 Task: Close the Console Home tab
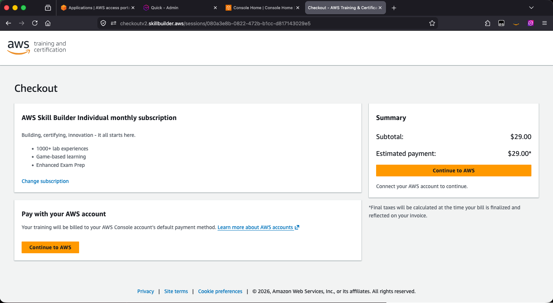tap(298, 8)
